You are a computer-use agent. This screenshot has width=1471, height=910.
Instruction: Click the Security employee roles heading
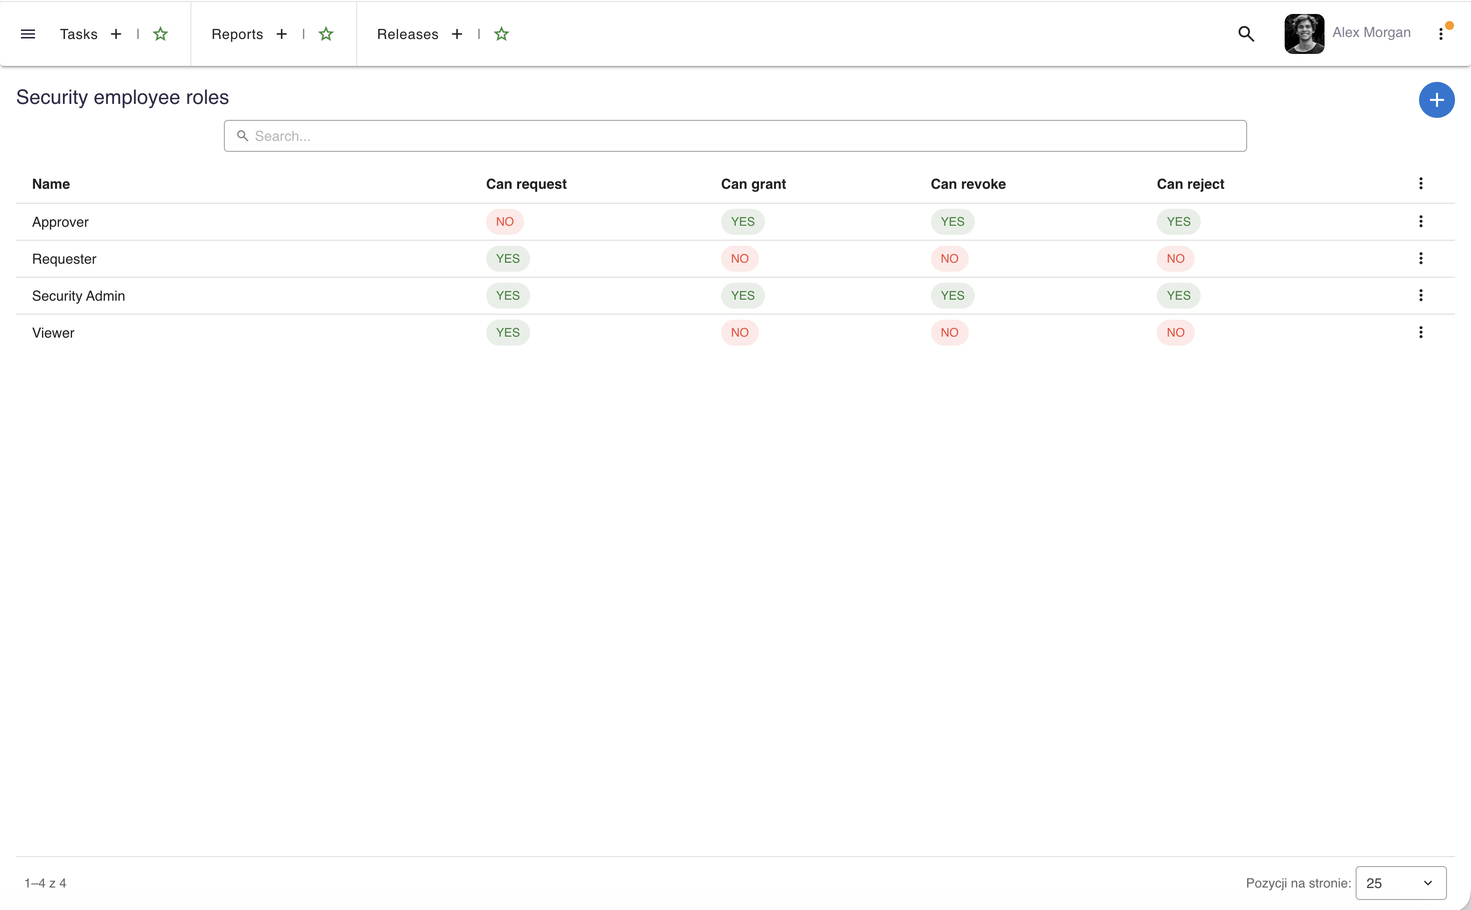pos(122,97)
